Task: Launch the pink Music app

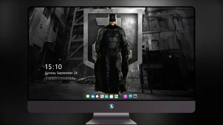Action: click(x=125, y=96)
